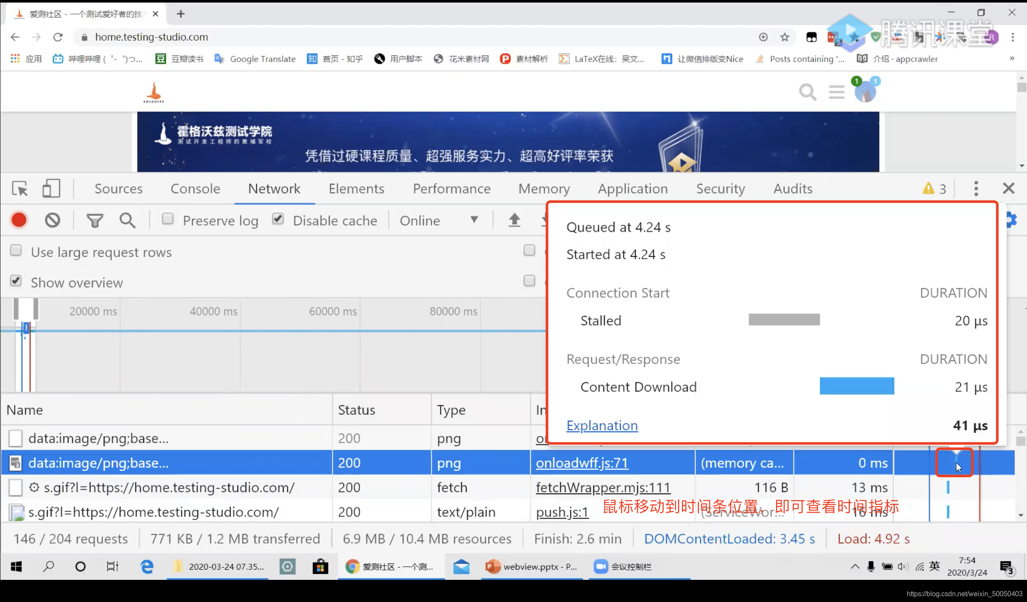This screenshot has width=1027, height=602.
Task: Open the Windows tray hidden icons arrow
Action: (855, 566)
